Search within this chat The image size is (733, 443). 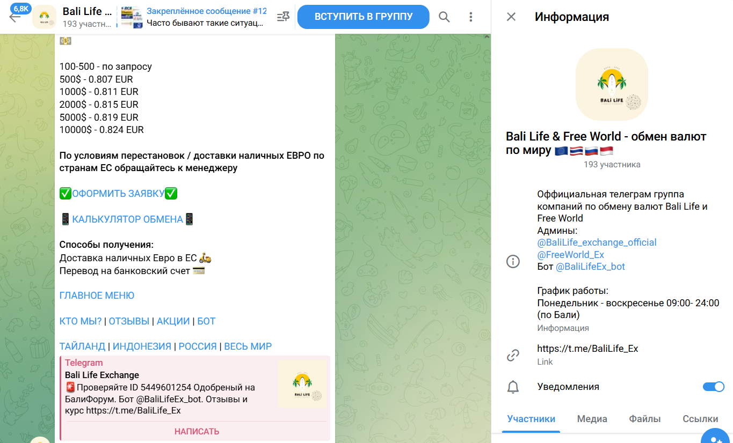444,17
